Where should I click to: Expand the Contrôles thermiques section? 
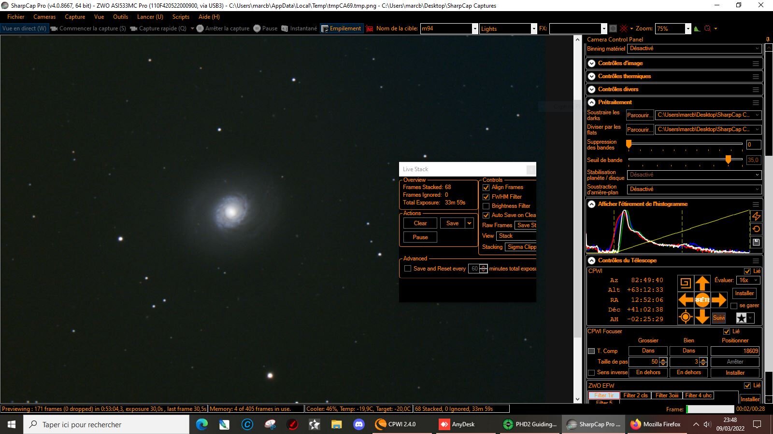[591, 76]
